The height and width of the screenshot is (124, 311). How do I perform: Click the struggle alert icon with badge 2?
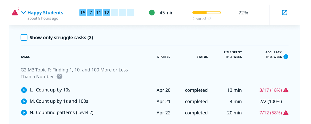(x=15, y=13)
